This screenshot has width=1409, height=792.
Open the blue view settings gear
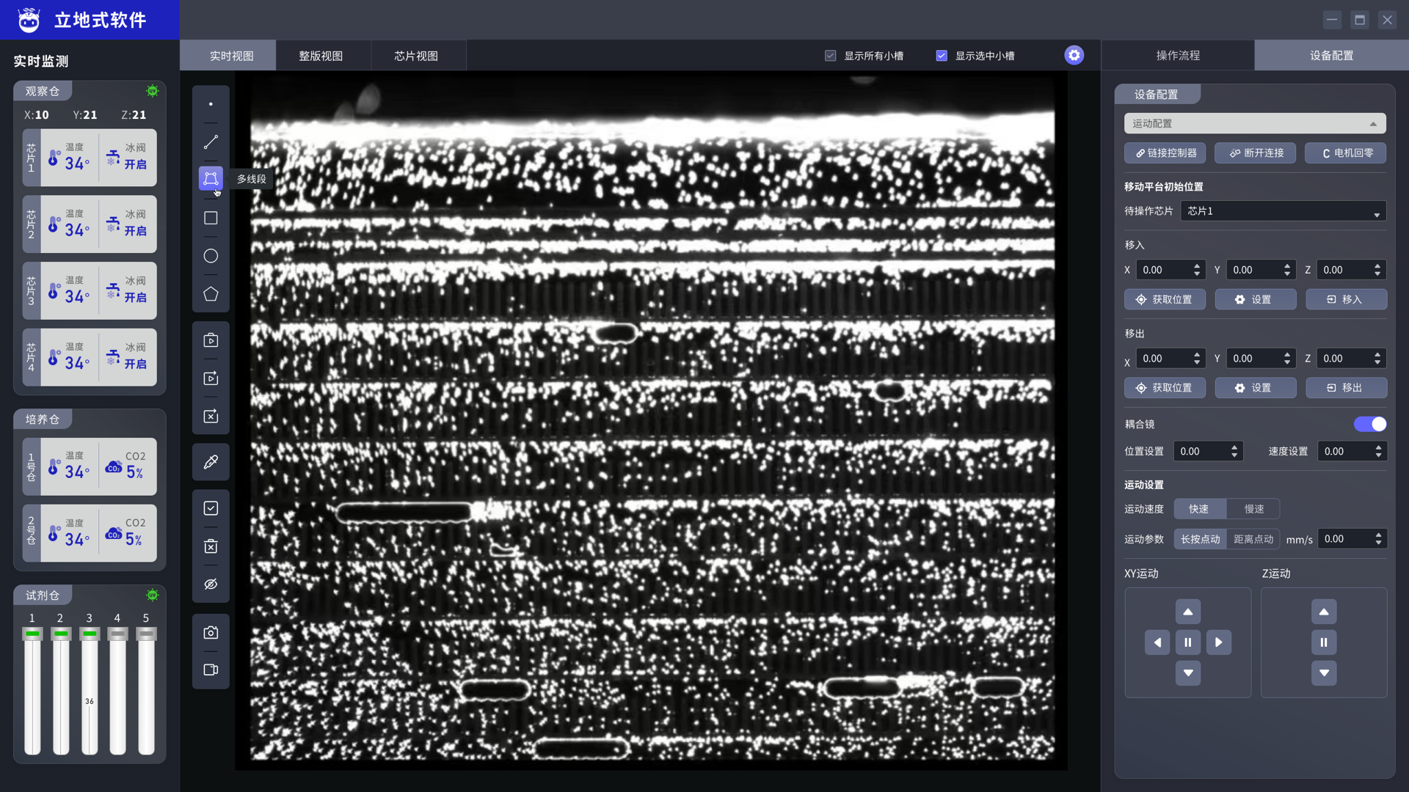(1074, 55)
